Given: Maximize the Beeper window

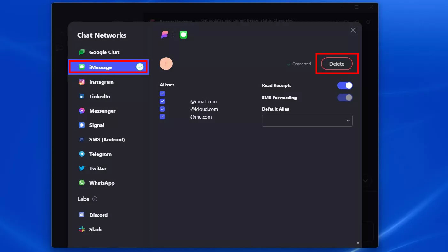Looking at the screenshot, I should point(357,7).
